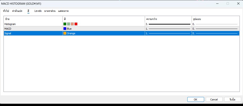The image size is (243, 106).
Task: Click the Orange swatch in Signal row
Action: coord(65,33)
